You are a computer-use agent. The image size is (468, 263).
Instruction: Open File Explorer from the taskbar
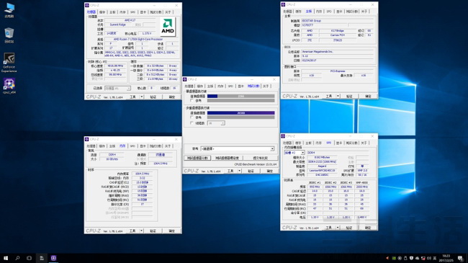pyautogui.click(x=42, y=258)
